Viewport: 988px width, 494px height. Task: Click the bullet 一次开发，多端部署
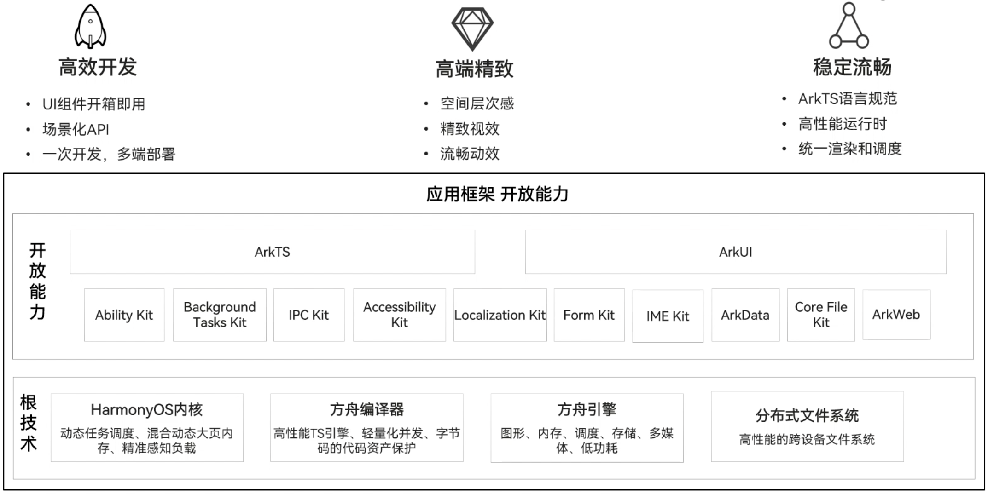(109, 154)
